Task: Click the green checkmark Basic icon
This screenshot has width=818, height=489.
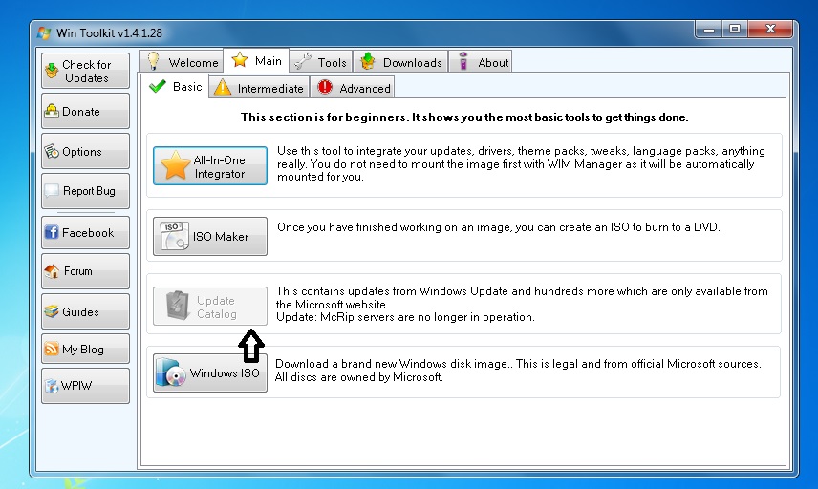Action: click(157, 86)
